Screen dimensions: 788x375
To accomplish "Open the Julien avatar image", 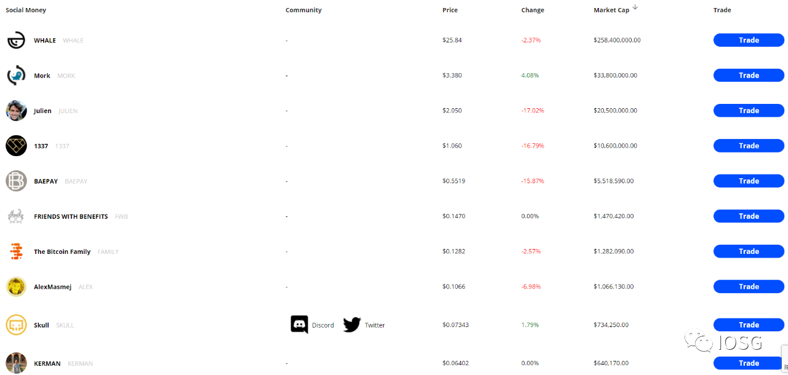I will [x=16, y=111].
